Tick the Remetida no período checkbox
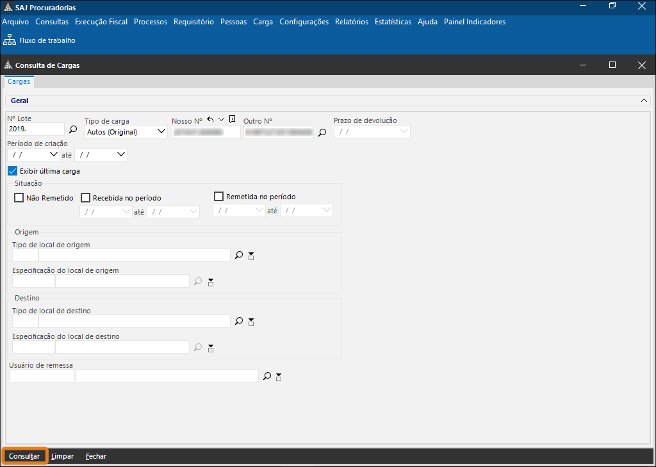This screenshot has width=656, height=467. tap(218, 197)
